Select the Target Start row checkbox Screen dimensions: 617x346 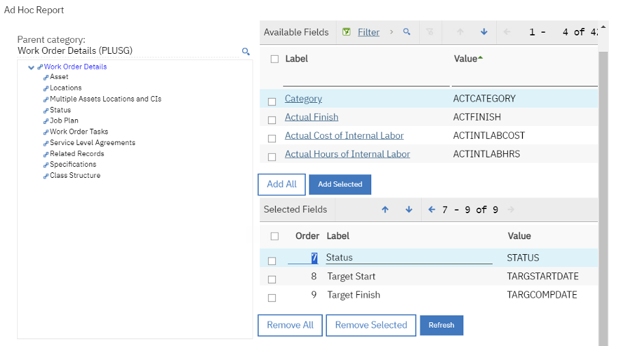click(272, 279)
